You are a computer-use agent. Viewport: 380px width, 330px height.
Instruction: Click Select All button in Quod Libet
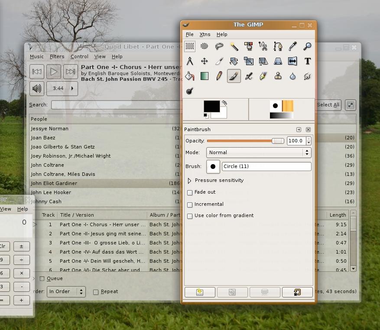click(x=328, y=105)
